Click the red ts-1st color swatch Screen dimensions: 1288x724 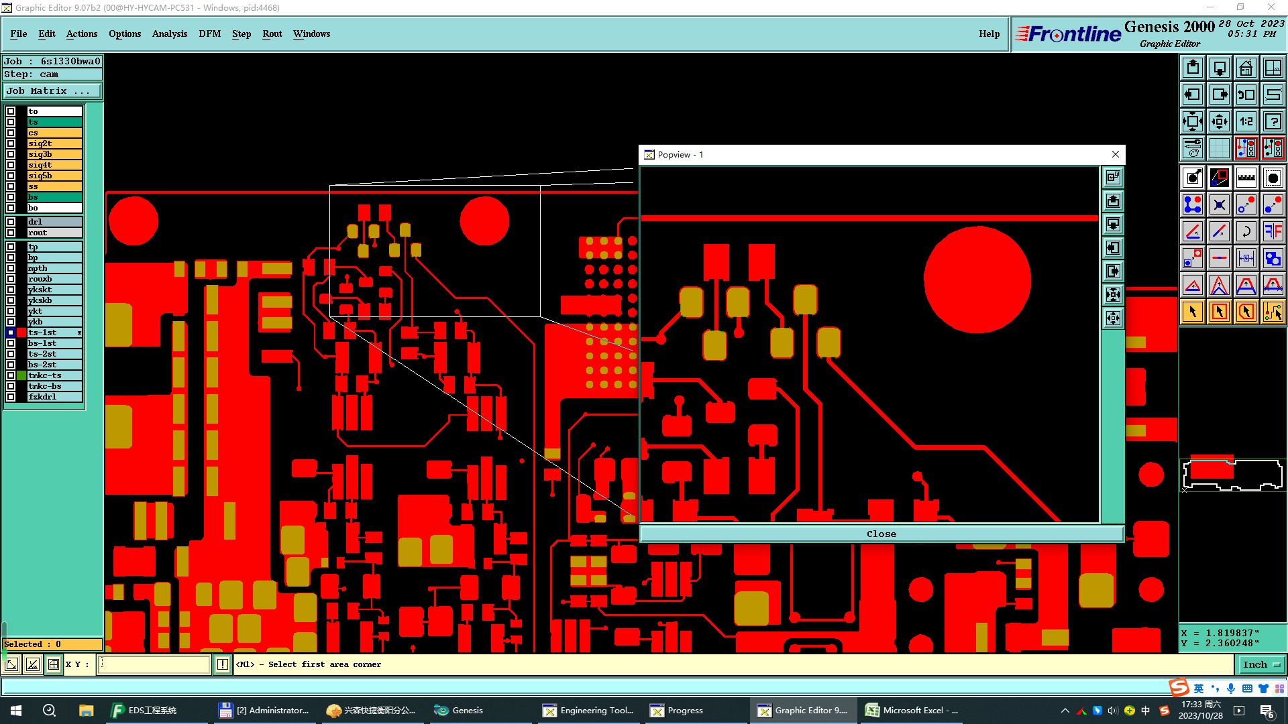pyautogui.click(x=21, y=333)
